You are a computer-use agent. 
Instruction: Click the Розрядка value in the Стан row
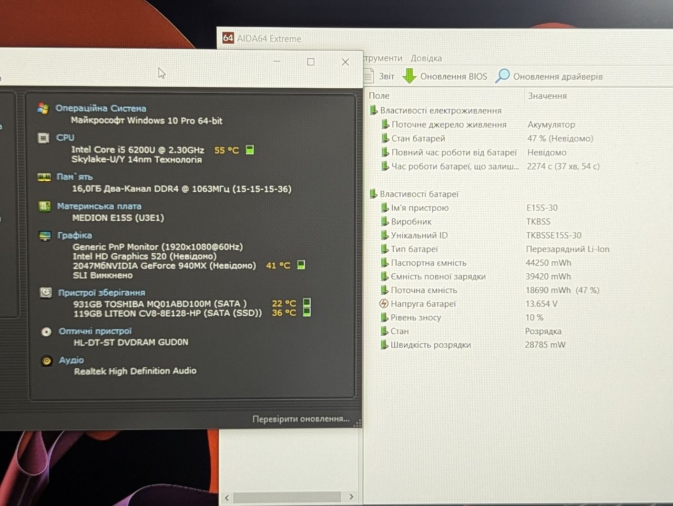pyautogui.click(x=543, y=331)
